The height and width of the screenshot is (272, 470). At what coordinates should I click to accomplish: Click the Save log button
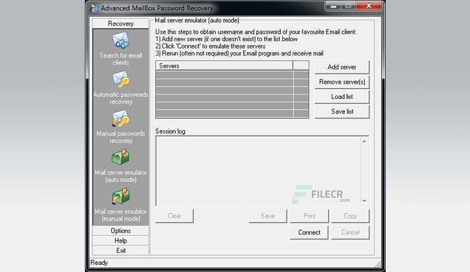(x=268, y=216)
